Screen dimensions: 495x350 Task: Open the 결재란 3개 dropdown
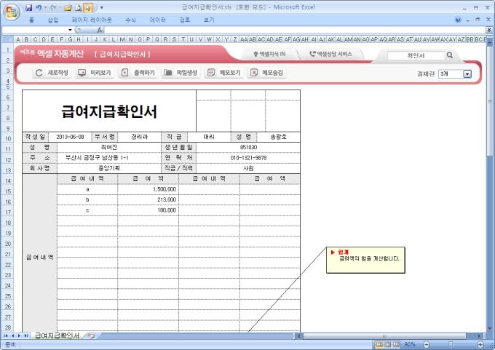pos(455,73)
